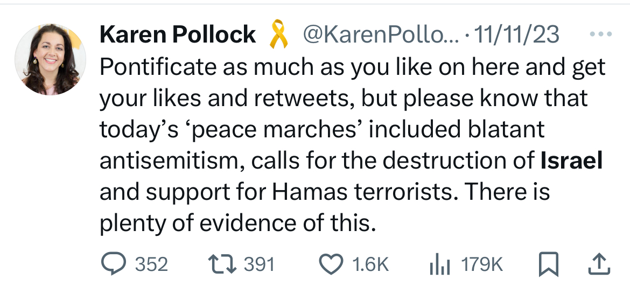Open the three-dot more options menu
The image size is (630, 293).
(x=601, y=34)
